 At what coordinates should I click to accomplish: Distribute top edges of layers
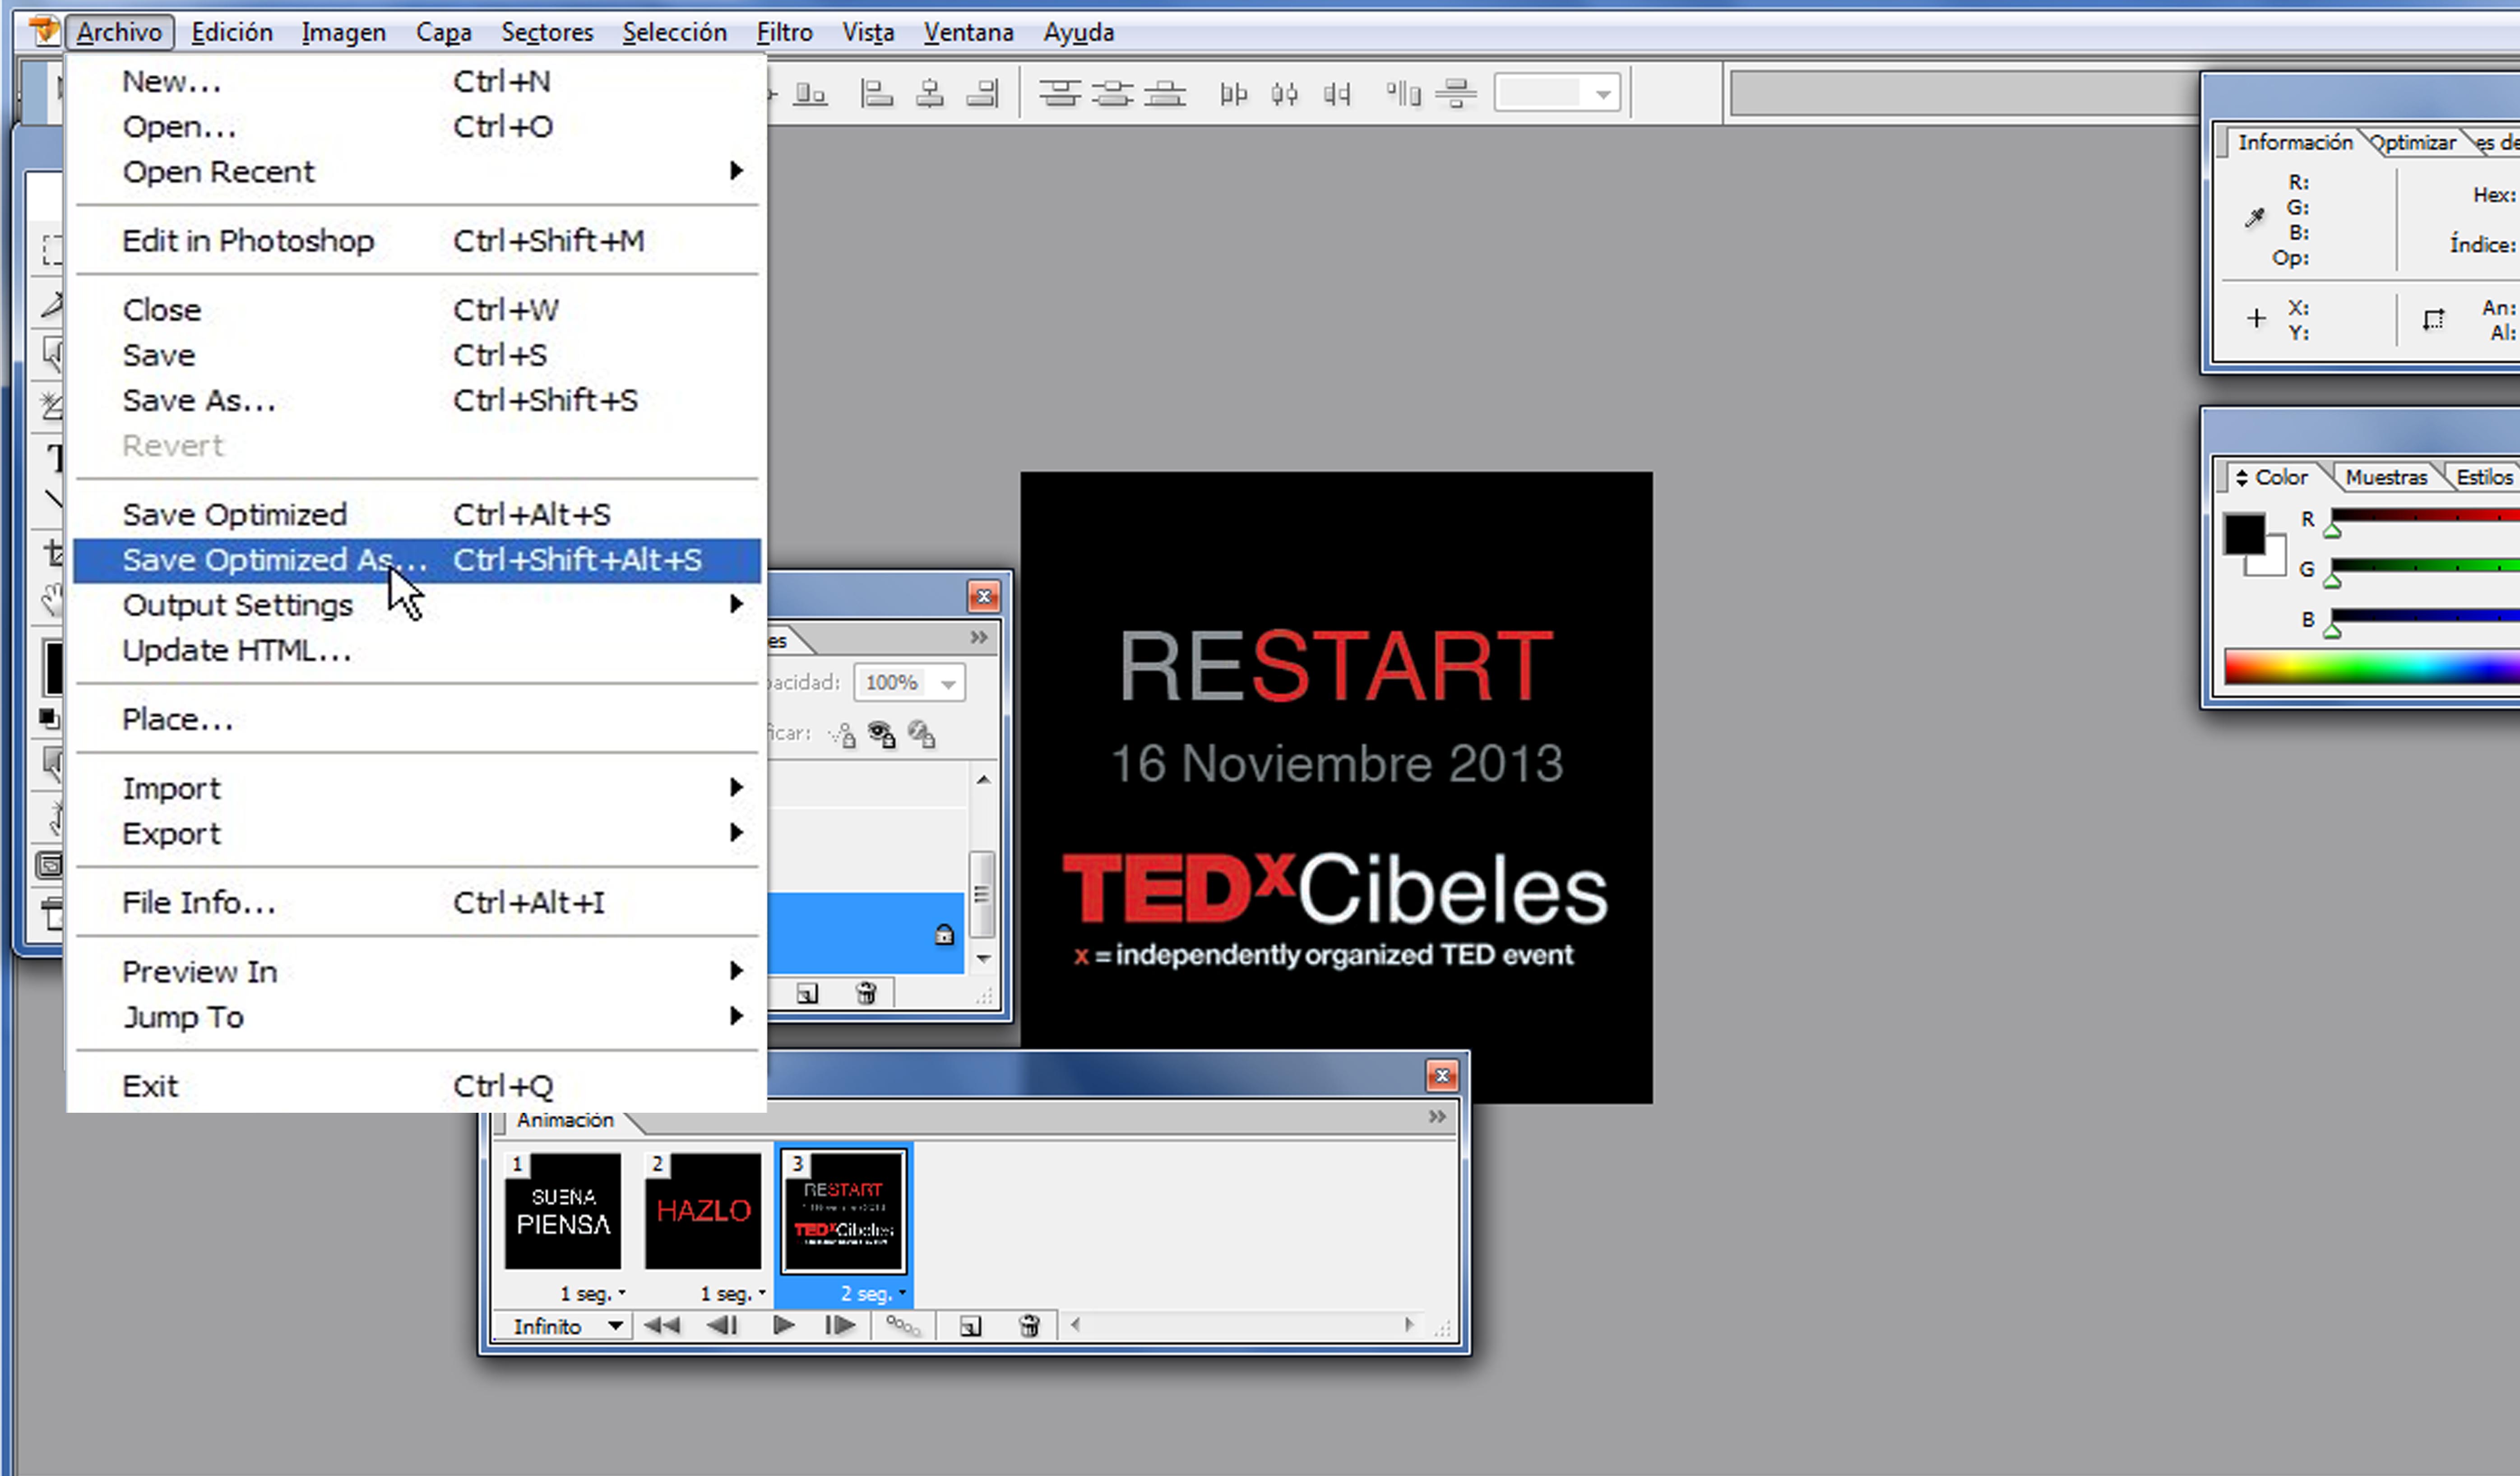[x=1059, y=94]
